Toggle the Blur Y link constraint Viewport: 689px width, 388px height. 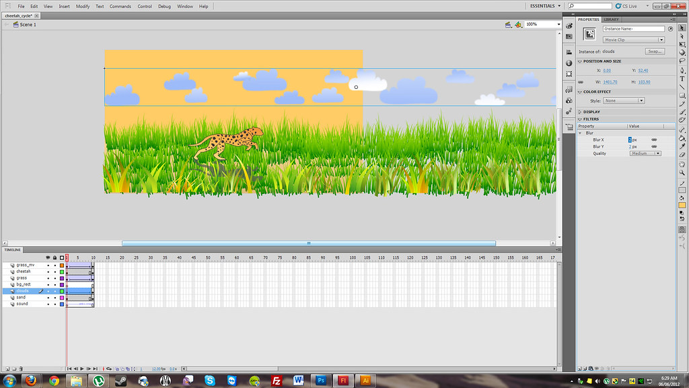(654, 146)
